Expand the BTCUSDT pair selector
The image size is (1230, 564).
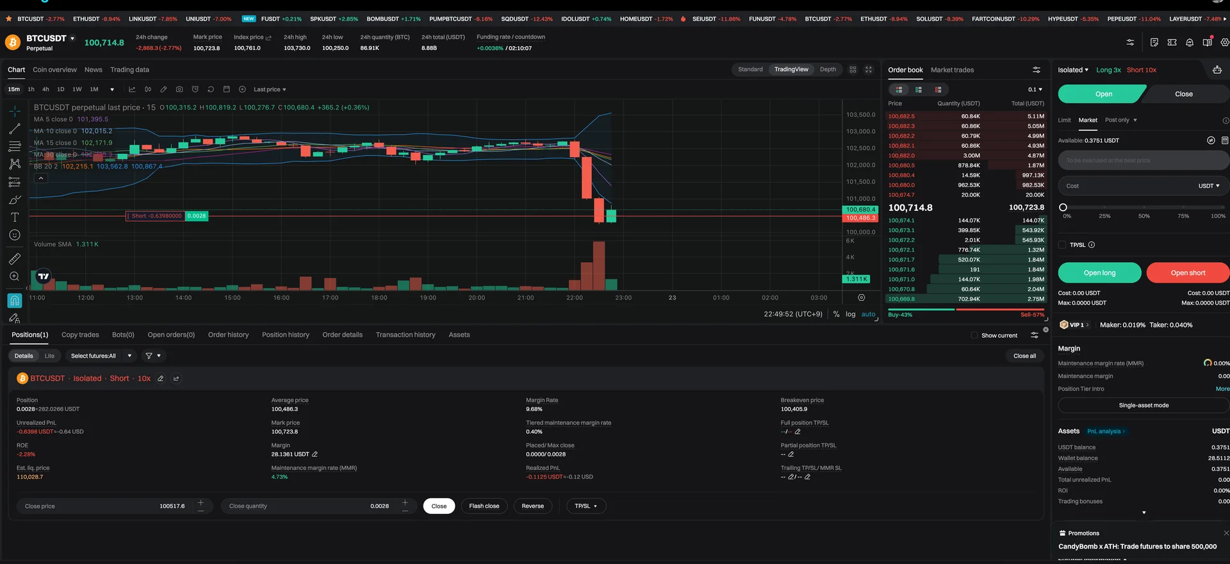click(x=72, y=38)
